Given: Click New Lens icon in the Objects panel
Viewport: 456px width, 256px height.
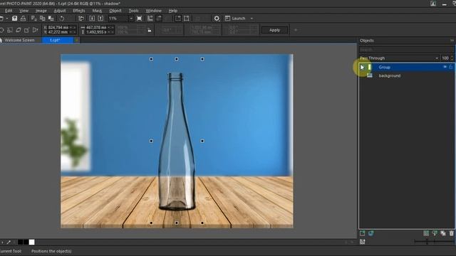Looking at the screenshot, I should tap(370, 233).
